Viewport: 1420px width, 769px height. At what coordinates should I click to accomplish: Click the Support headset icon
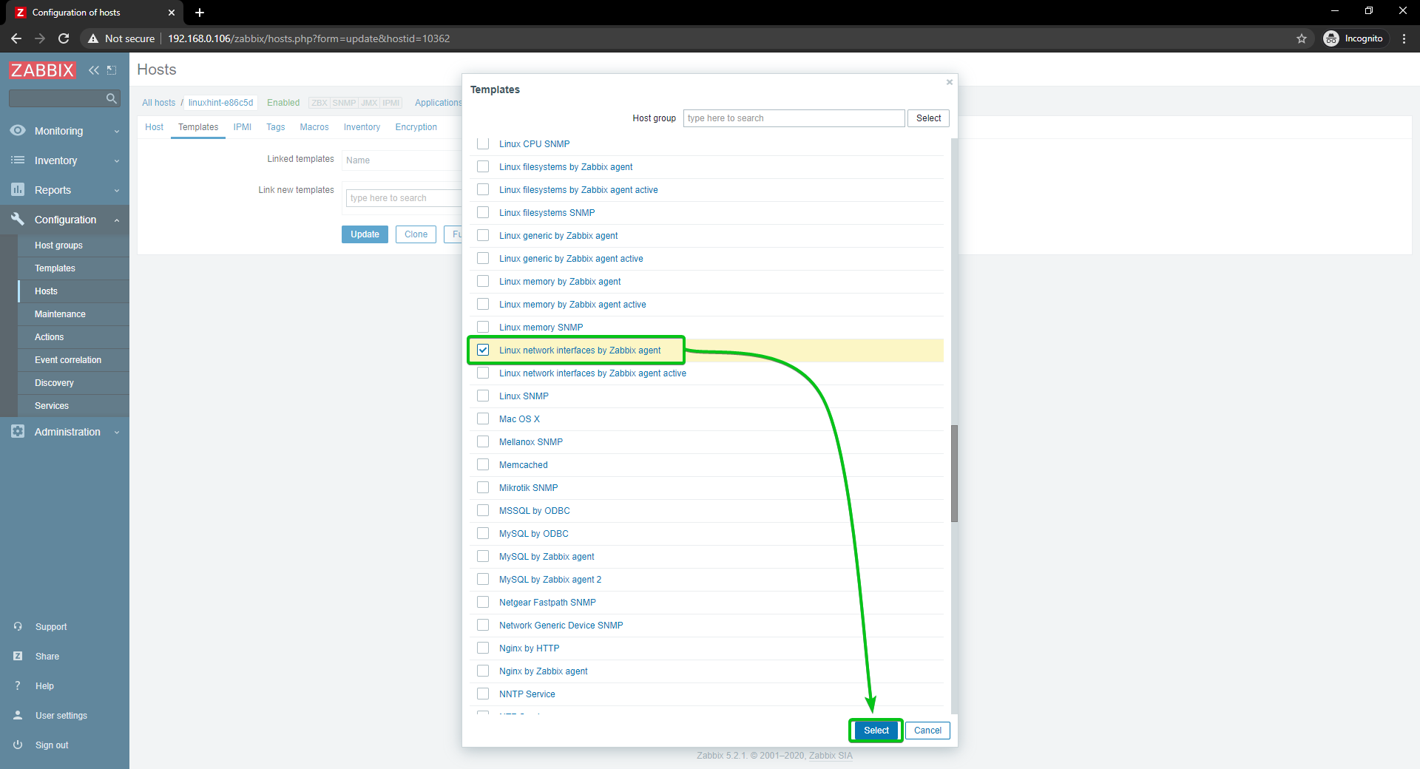pos(18,626)
